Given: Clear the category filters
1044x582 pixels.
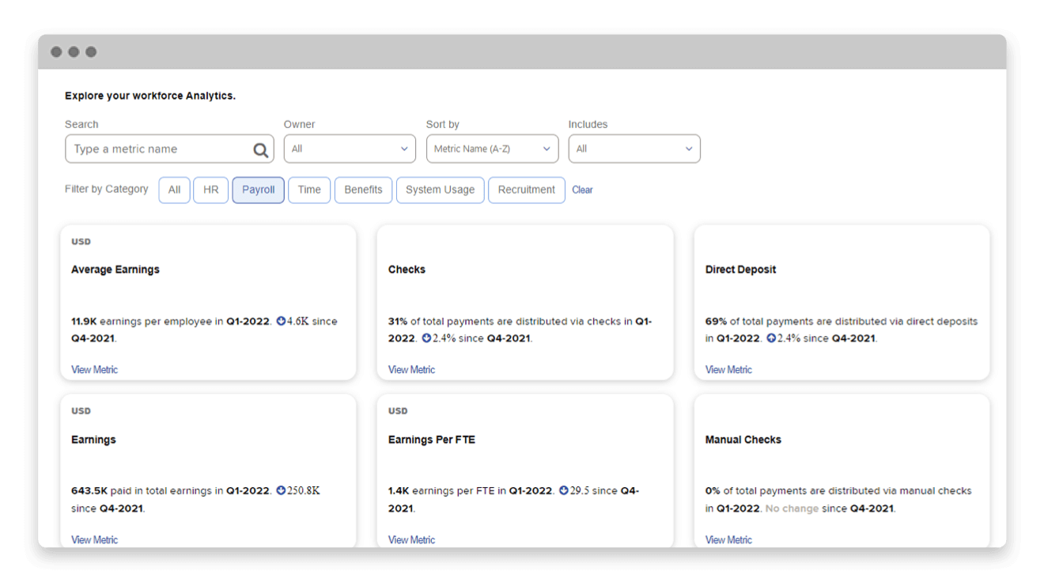Looking at the screenshot, I should tap(582, 190).
